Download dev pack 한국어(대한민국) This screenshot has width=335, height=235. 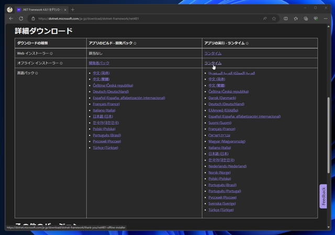click(x=106, y=123)
